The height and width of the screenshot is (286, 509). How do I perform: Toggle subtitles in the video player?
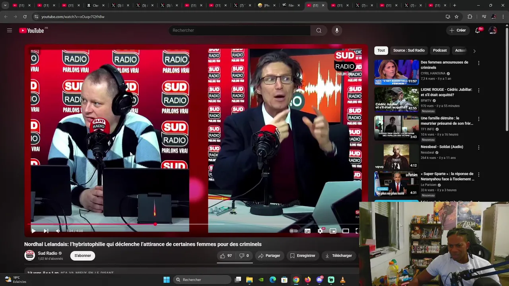coord(307,231)
